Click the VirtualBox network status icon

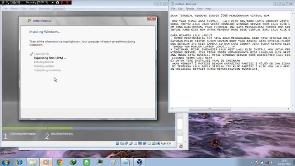coord(144,143)
